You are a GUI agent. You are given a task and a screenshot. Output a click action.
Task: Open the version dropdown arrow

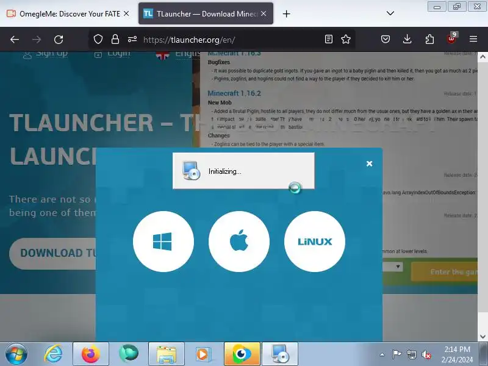(398, 267)
